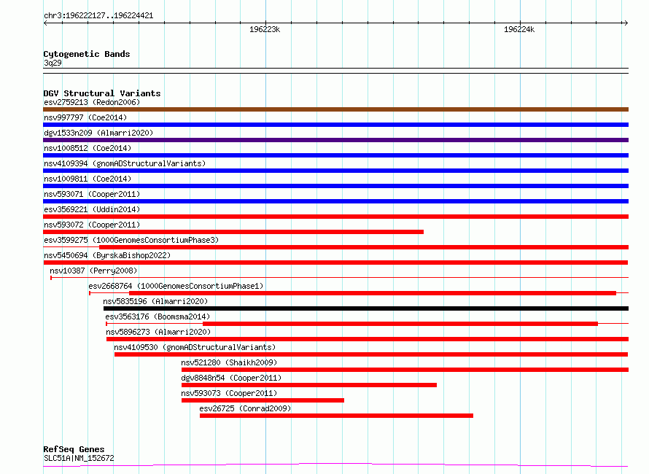Click the RefSeq Genes track title
Screen dimensions: 649x474
[74, 449]
